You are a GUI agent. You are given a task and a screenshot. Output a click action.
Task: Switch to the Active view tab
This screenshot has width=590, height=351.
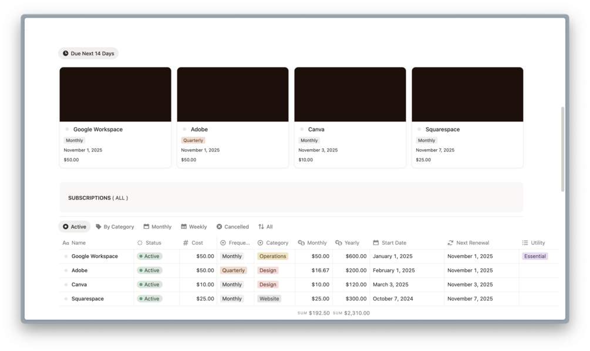point(75,227)
